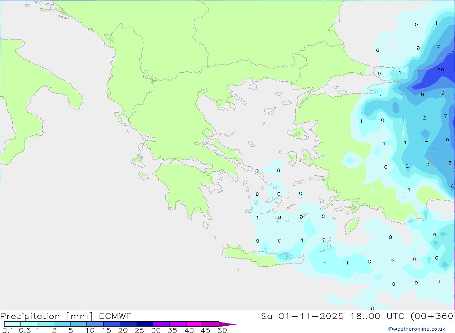Click the 'Precipitation [mm]' title text
Screen dimensions: 455x333
(x=46, y=316)
